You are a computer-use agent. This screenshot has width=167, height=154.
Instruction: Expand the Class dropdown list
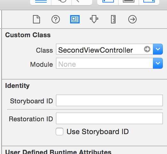[x=158, y=49]
